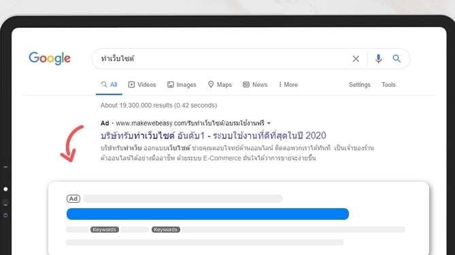Switch to the Images tab
This screenshot has width=455, height=255.
(x=182, y=85)
